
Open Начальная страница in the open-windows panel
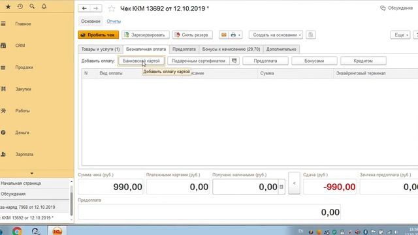coord(35,183)
